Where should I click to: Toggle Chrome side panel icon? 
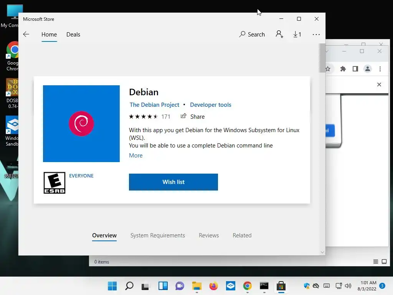point(355,69)
